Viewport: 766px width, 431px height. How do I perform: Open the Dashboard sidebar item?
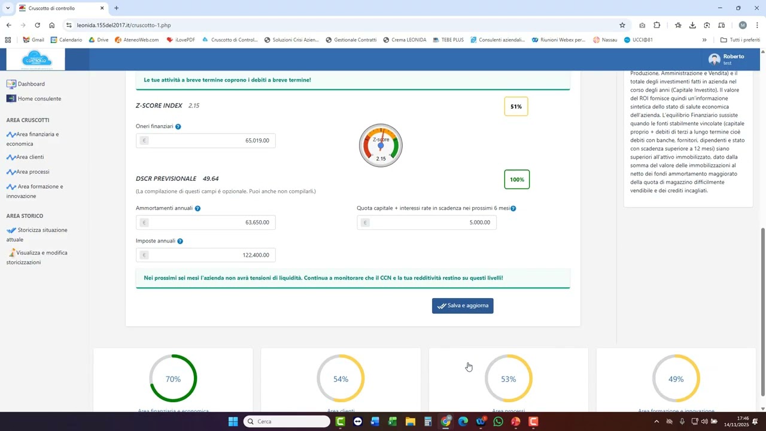[31, 84]
